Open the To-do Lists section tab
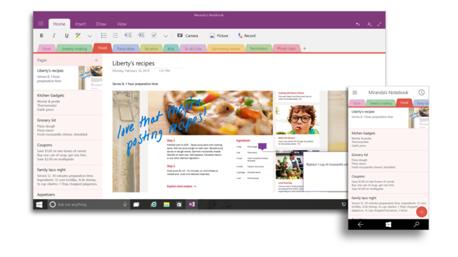This screenshot has width=458, height=257. 193,49
